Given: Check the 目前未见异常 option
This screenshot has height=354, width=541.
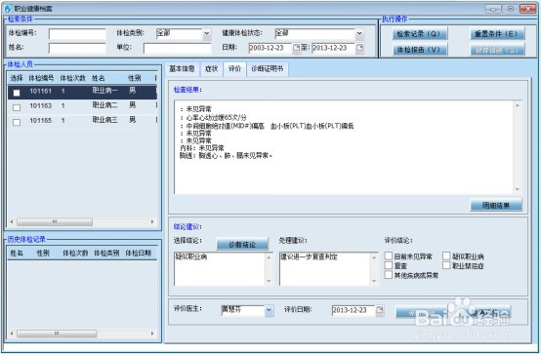Looking at the screenshot, I should (389, 256).
